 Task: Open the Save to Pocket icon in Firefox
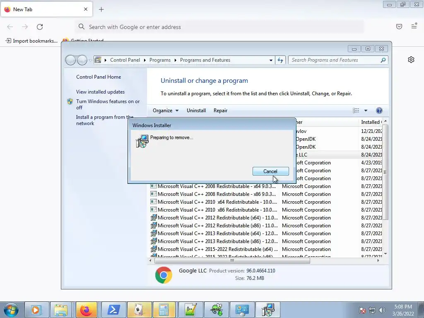coord(399,26)
